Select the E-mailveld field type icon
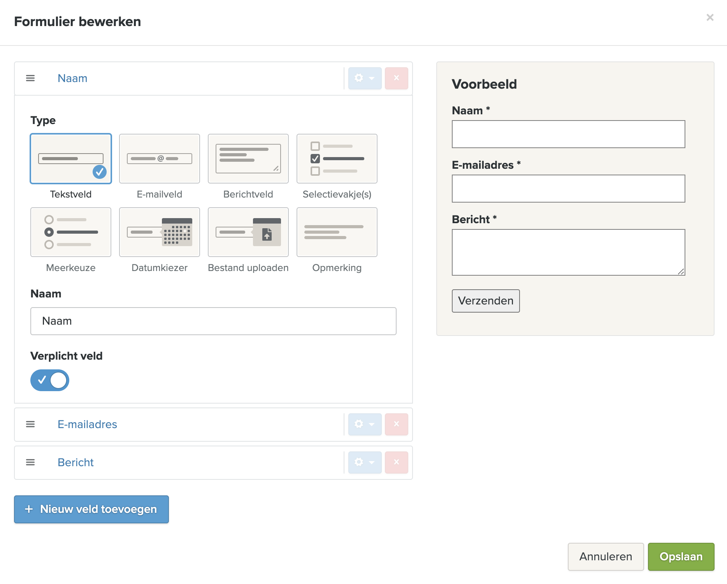The width and height of the screenshot is (727, 584). pyautogui.click(x=159, y=159)
